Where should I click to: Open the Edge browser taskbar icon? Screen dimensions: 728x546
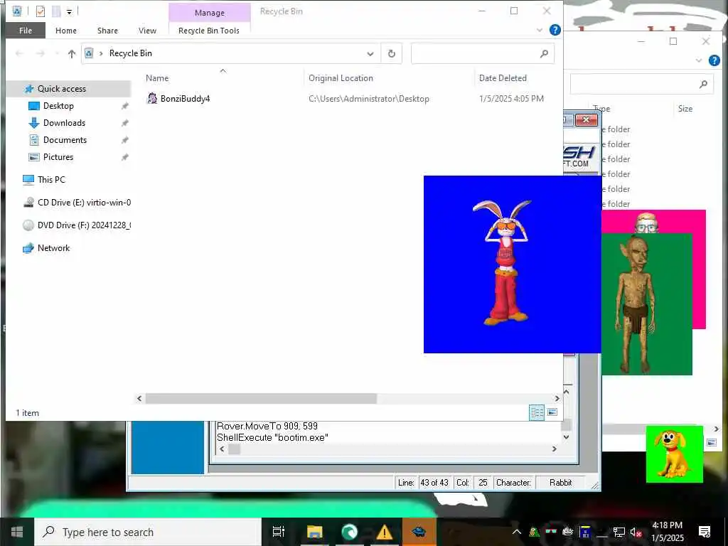click(x=350, y=532)
